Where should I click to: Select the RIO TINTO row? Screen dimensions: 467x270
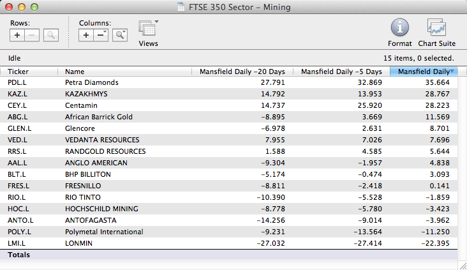click(x=82, y=197)
